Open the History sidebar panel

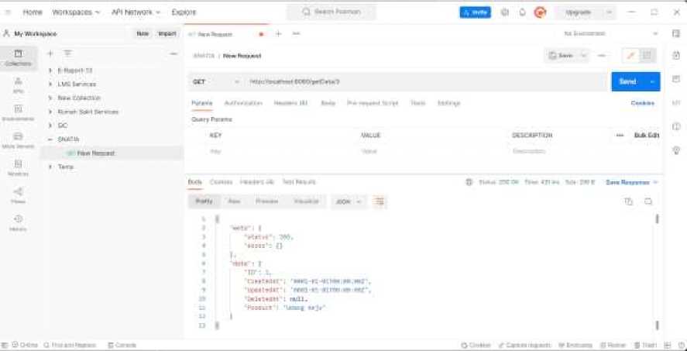point(18,222)
